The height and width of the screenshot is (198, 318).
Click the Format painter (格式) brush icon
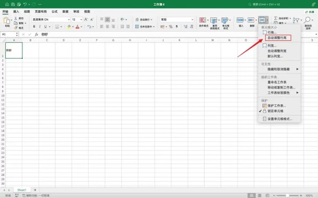tap(15, 28)
